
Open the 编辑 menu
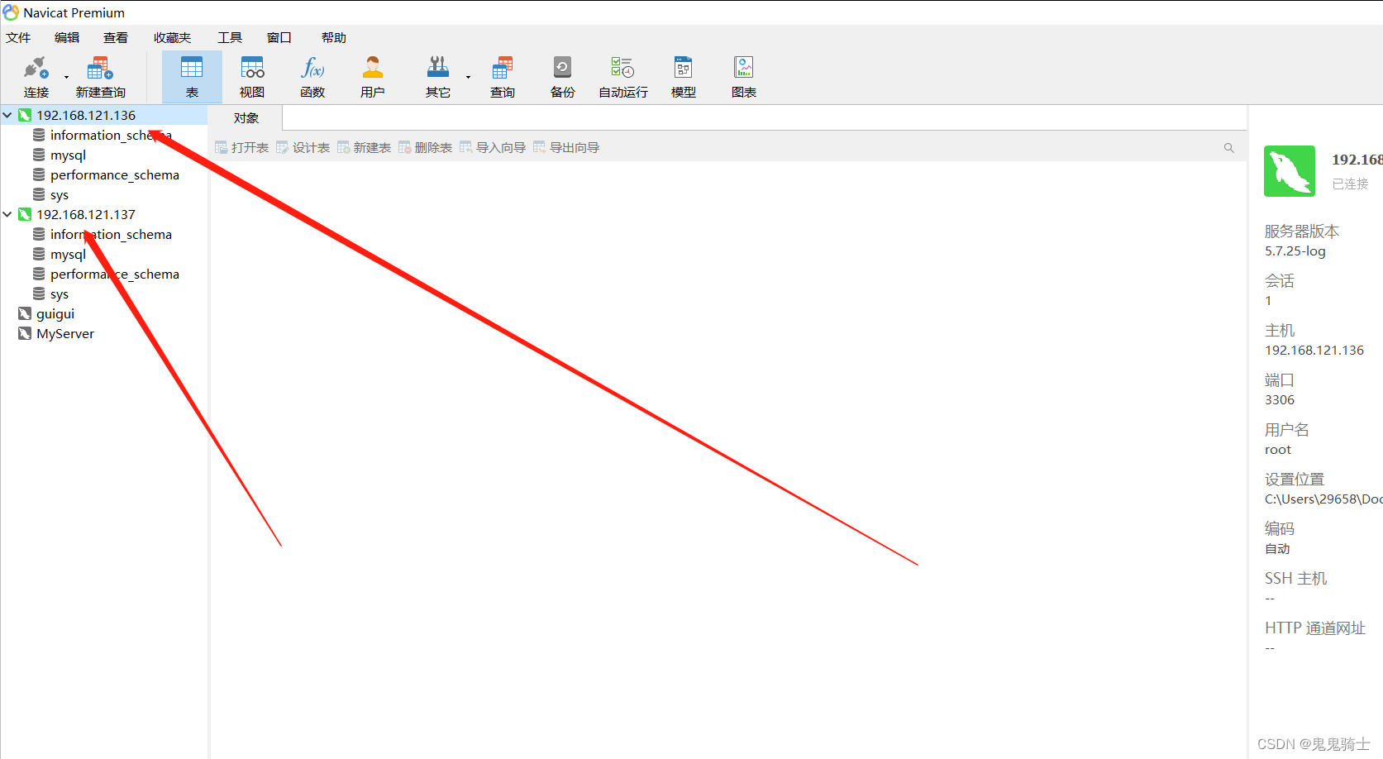coord(67,38)
